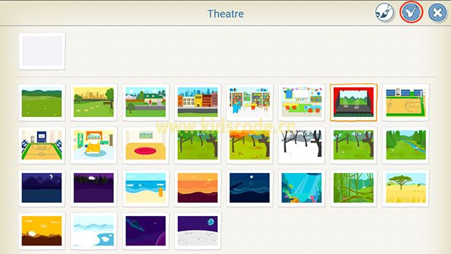Confirm selection with the checkmark button
The image size is (451, 254).
411,12
